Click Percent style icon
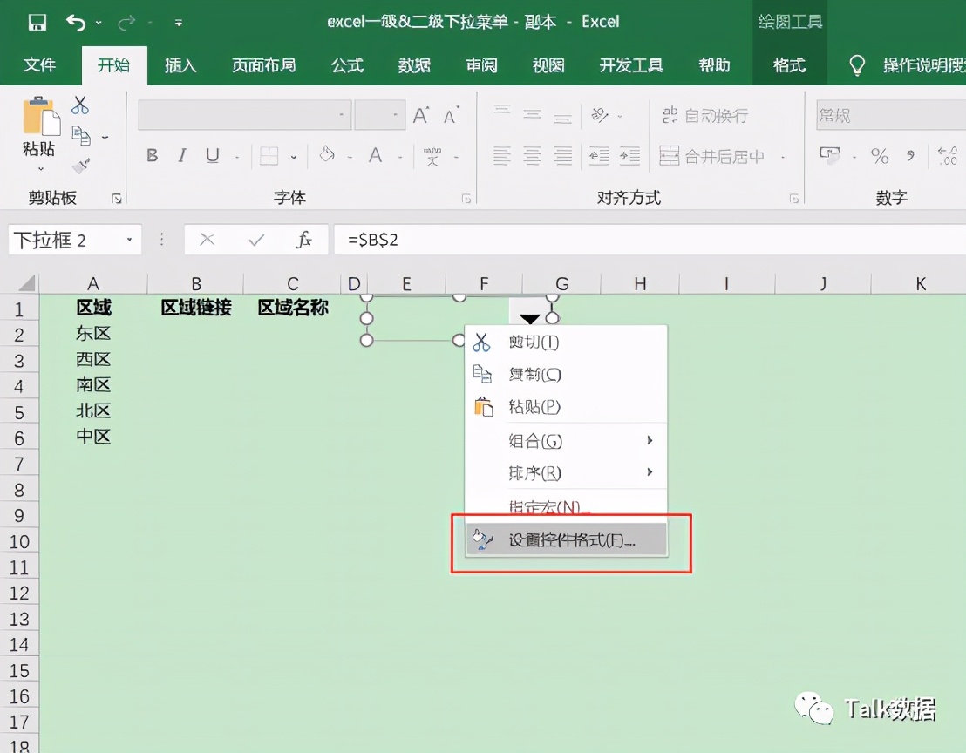 [880, 156]
